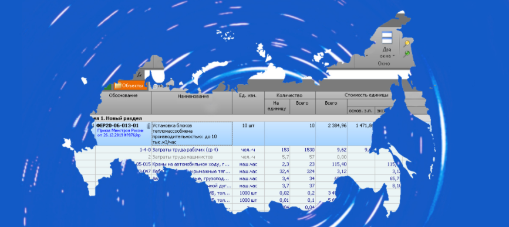Open the Два окна dropdown arrow
The image size is (509, 227).
point(394,56)
